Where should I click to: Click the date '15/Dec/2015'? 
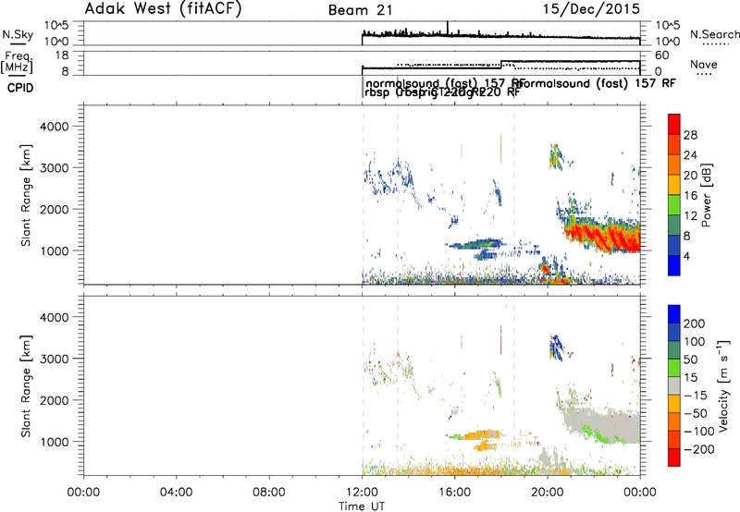591,9
